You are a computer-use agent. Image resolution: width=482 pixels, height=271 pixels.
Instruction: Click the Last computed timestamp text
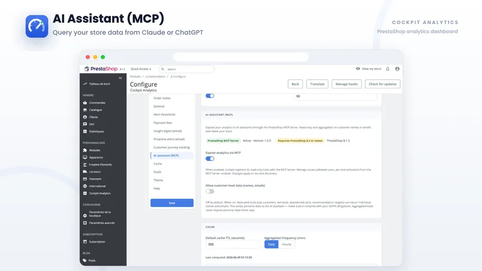229,258
